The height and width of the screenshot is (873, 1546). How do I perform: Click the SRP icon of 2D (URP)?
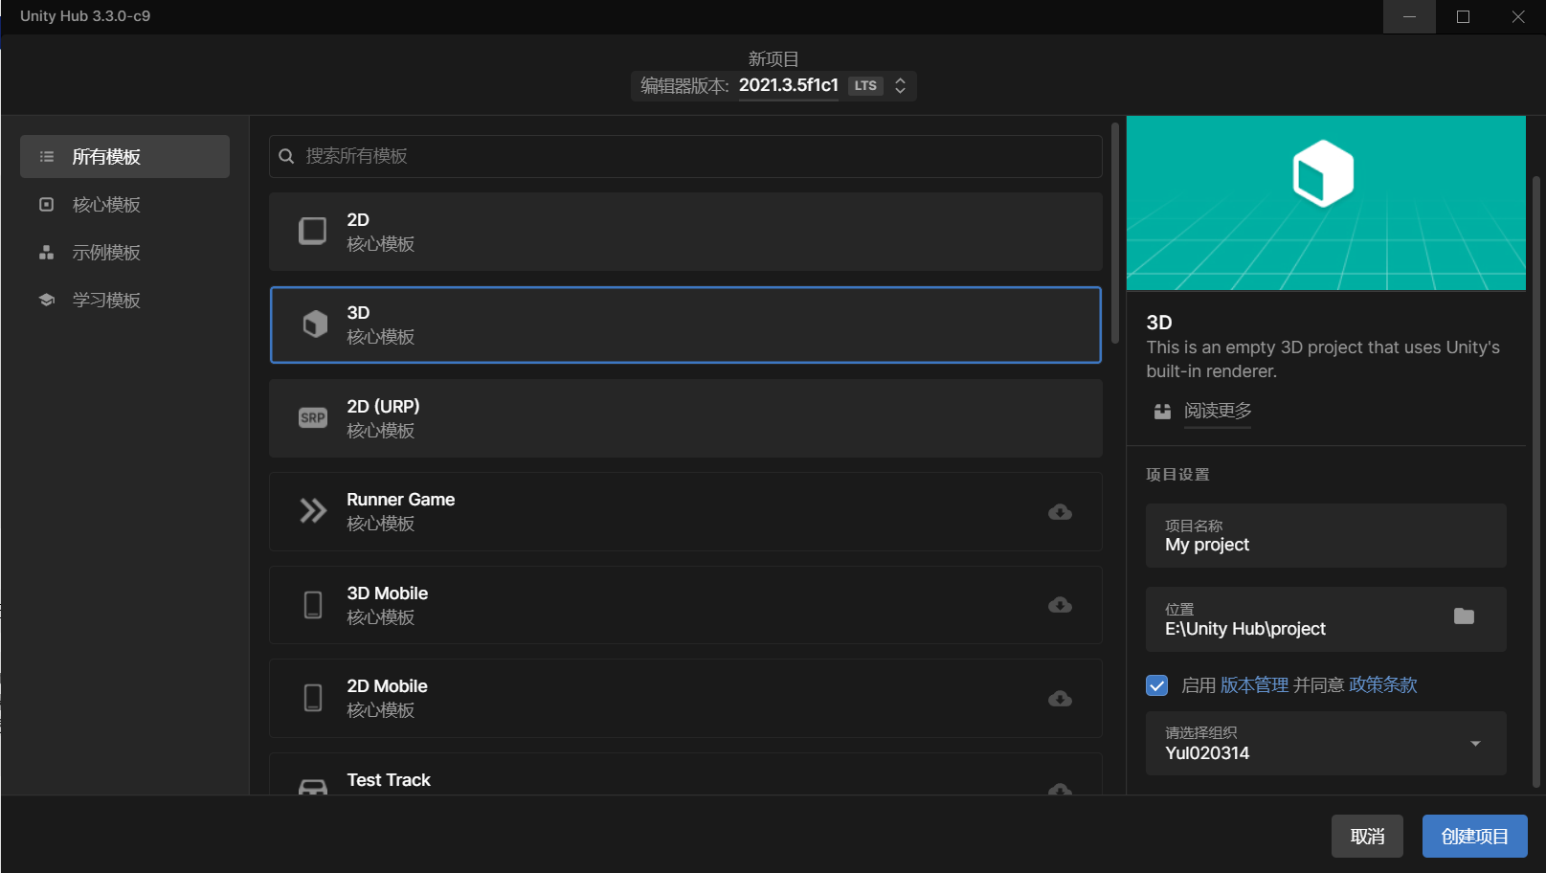click(x=313, y=418)
